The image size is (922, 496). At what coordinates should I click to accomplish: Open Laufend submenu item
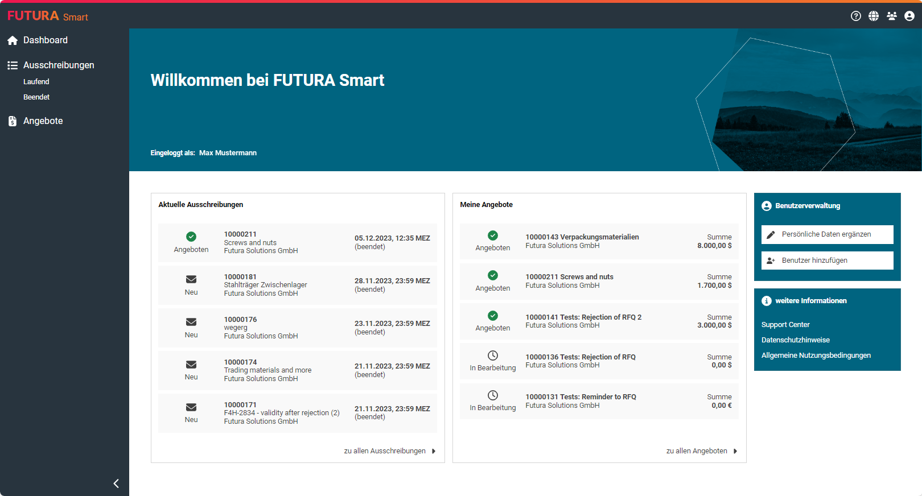tap(36, 82)
